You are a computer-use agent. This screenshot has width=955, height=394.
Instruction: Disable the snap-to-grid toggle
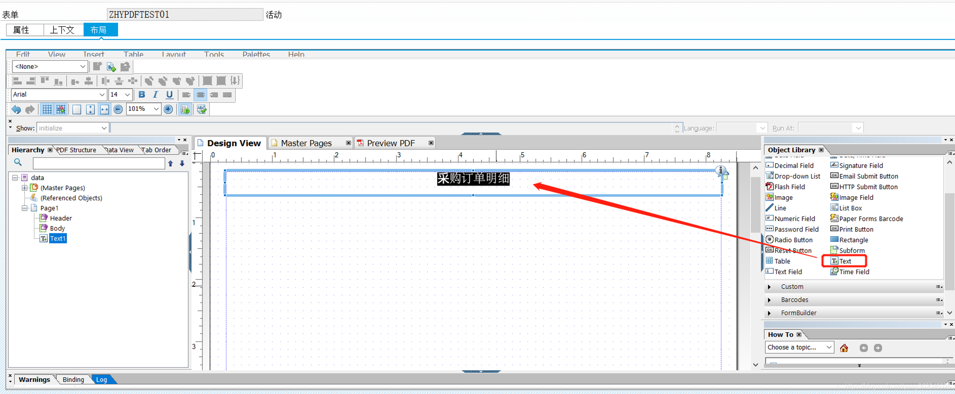[x=61, y=109]
